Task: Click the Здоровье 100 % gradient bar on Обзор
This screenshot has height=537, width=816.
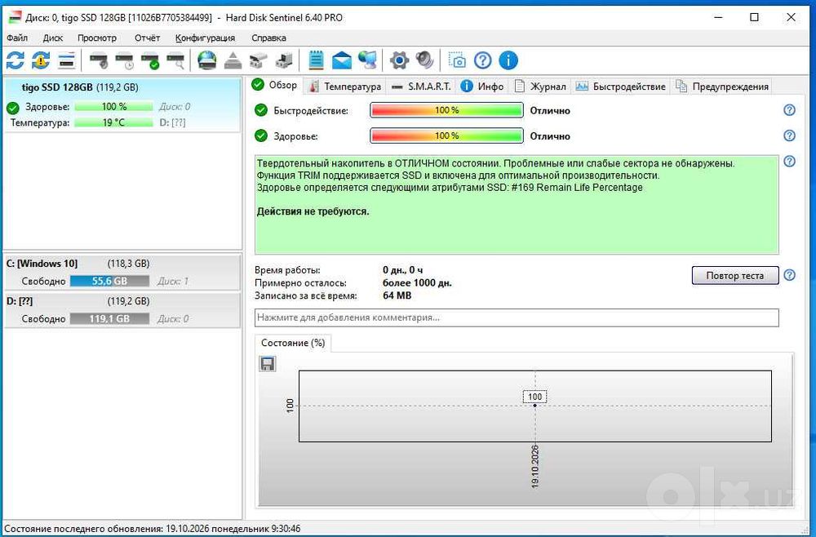Action: coord(446,135)
